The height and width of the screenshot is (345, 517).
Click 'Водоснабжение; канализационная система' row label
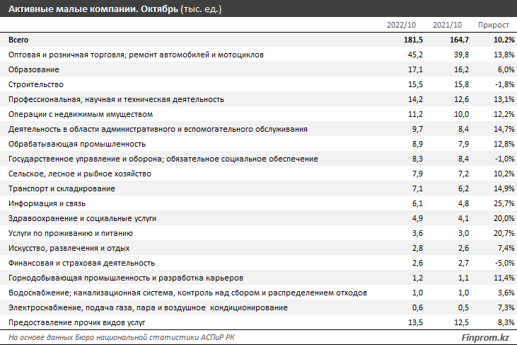(187, 293)
